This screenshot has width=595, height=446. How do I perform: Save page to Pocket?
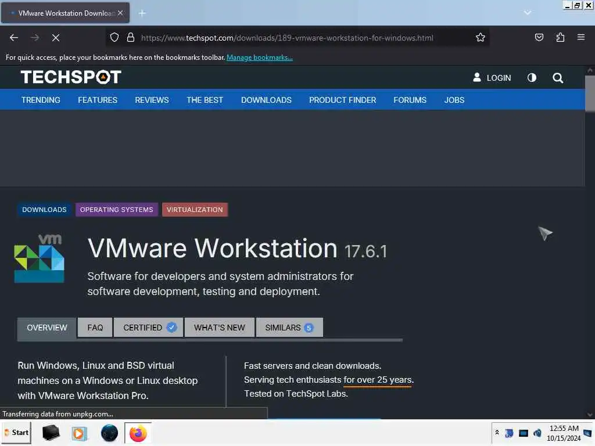[x=539, y=38]
